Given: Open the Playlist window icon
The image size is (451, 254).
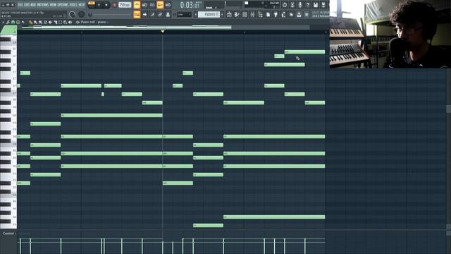Looking at the screenshot, I should pyautogui.click(x=229, y=14).
